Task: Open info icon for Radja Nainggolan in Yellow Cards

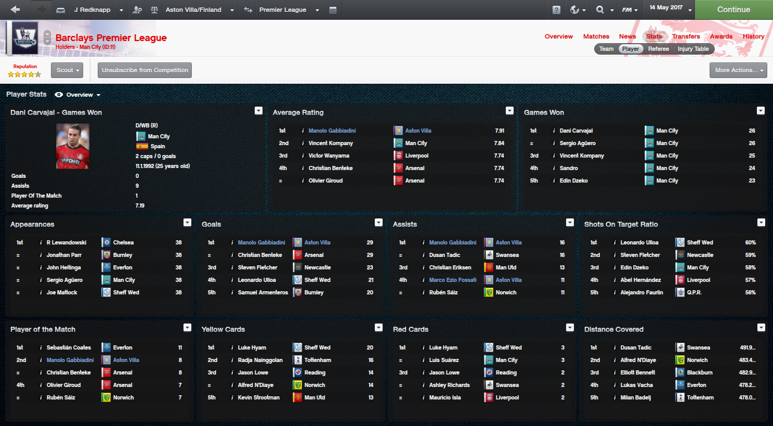Action: (232, 360)
